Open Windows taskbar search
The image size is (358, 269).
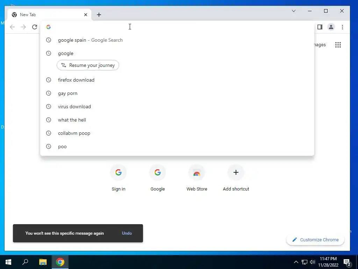pos(25,262)
